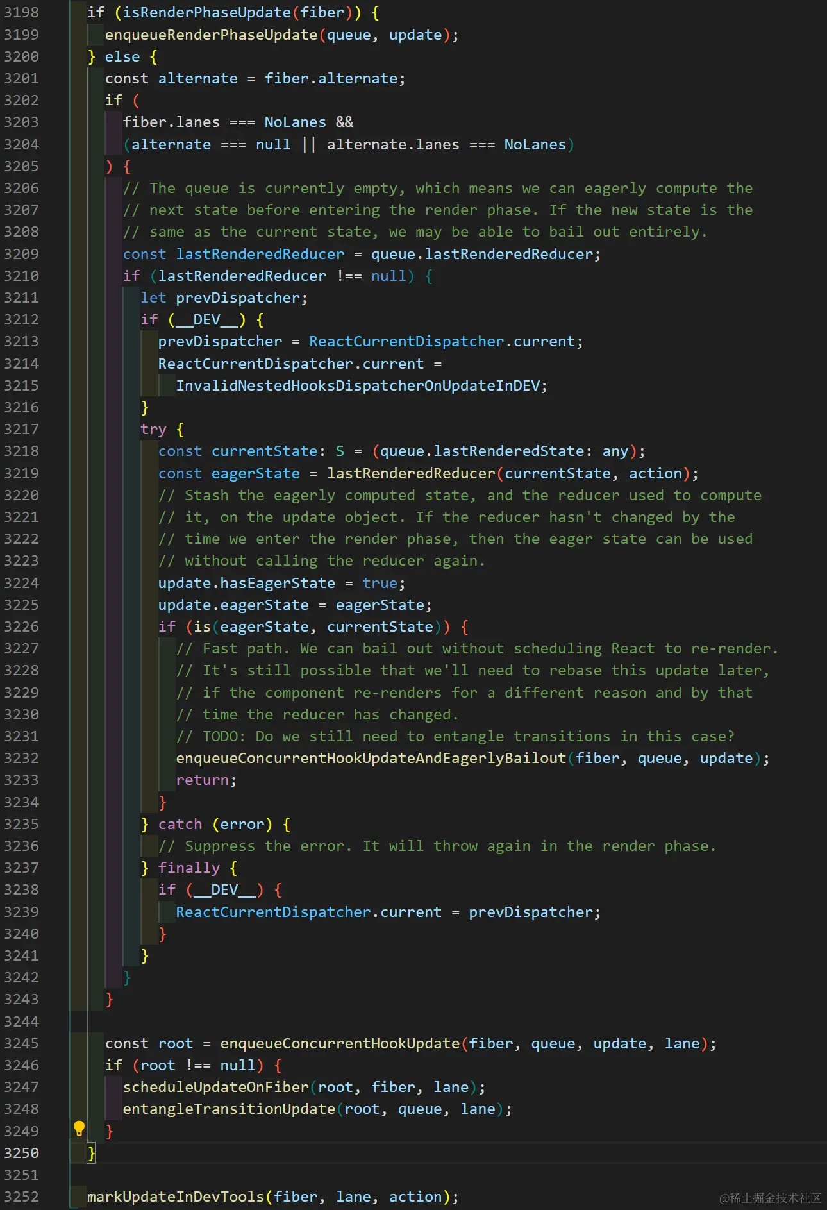Click '__DEV__' on line 3212
The image size is (827, 1210).
[206, 319]
